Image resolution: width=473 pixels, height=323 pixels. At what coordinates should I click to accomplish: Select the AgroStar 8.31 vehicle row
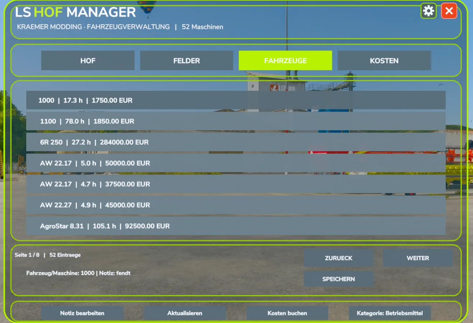[236, 226]
